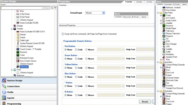Click the up arrow in System toolbar
The width and height of the screenshot is (188, 105).
[45, 8]
